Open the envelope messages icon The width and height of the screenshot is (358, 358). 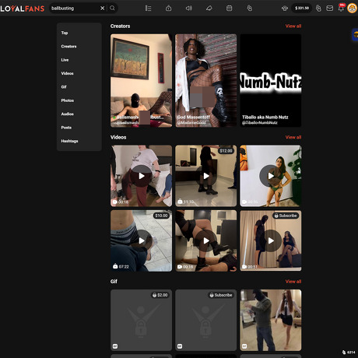tap(330, 9)
